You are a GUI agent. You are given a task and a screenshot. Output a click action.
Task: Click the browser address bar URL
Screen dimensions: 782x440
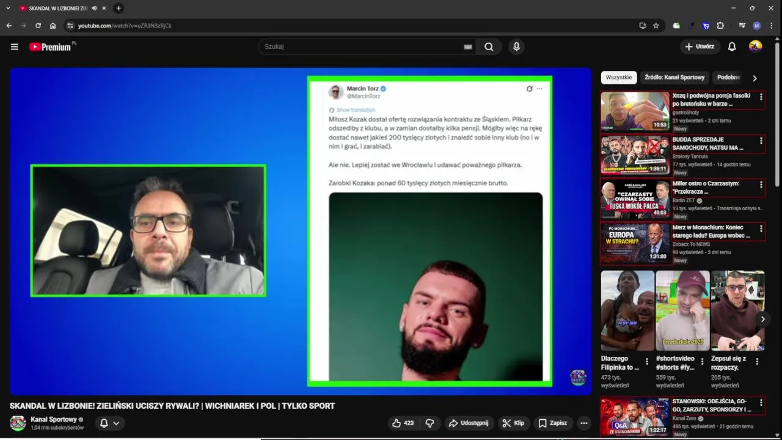tap(125, 26)
